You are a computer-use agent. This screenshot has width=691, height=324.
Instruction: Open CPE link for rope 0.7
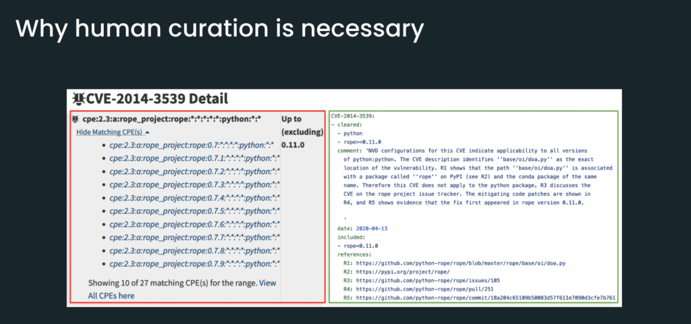pos(192,144)
